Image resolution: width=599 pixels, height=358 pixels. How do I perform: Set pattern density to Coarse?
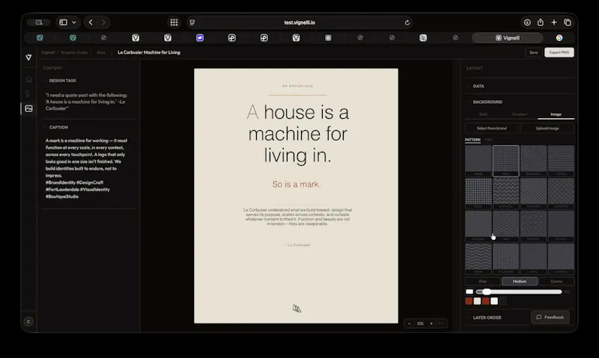coord(556,281)
